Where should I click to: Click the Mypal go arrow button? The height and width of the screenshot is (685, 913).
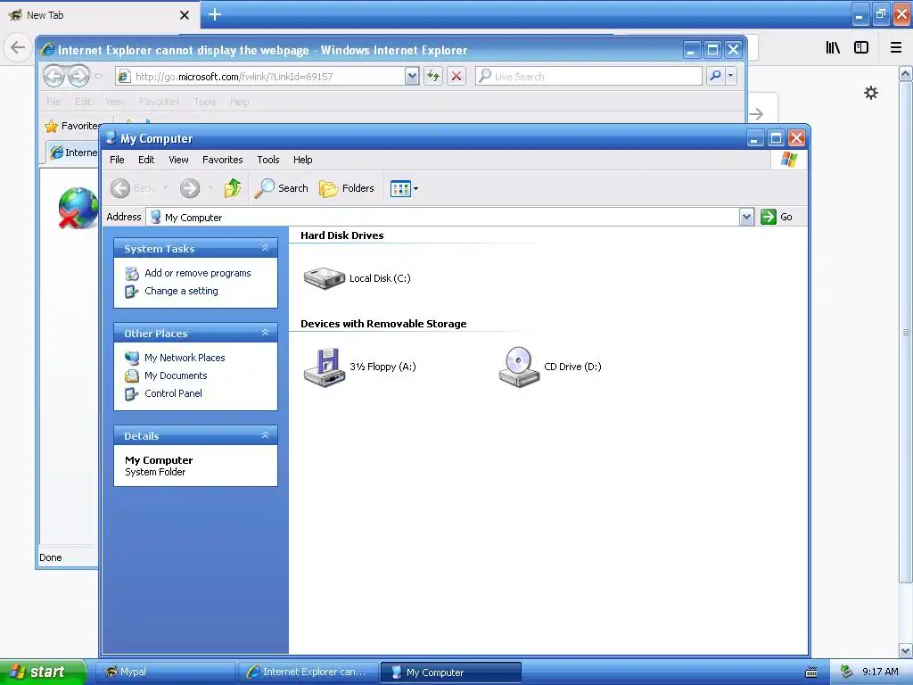tap(756, 114)
